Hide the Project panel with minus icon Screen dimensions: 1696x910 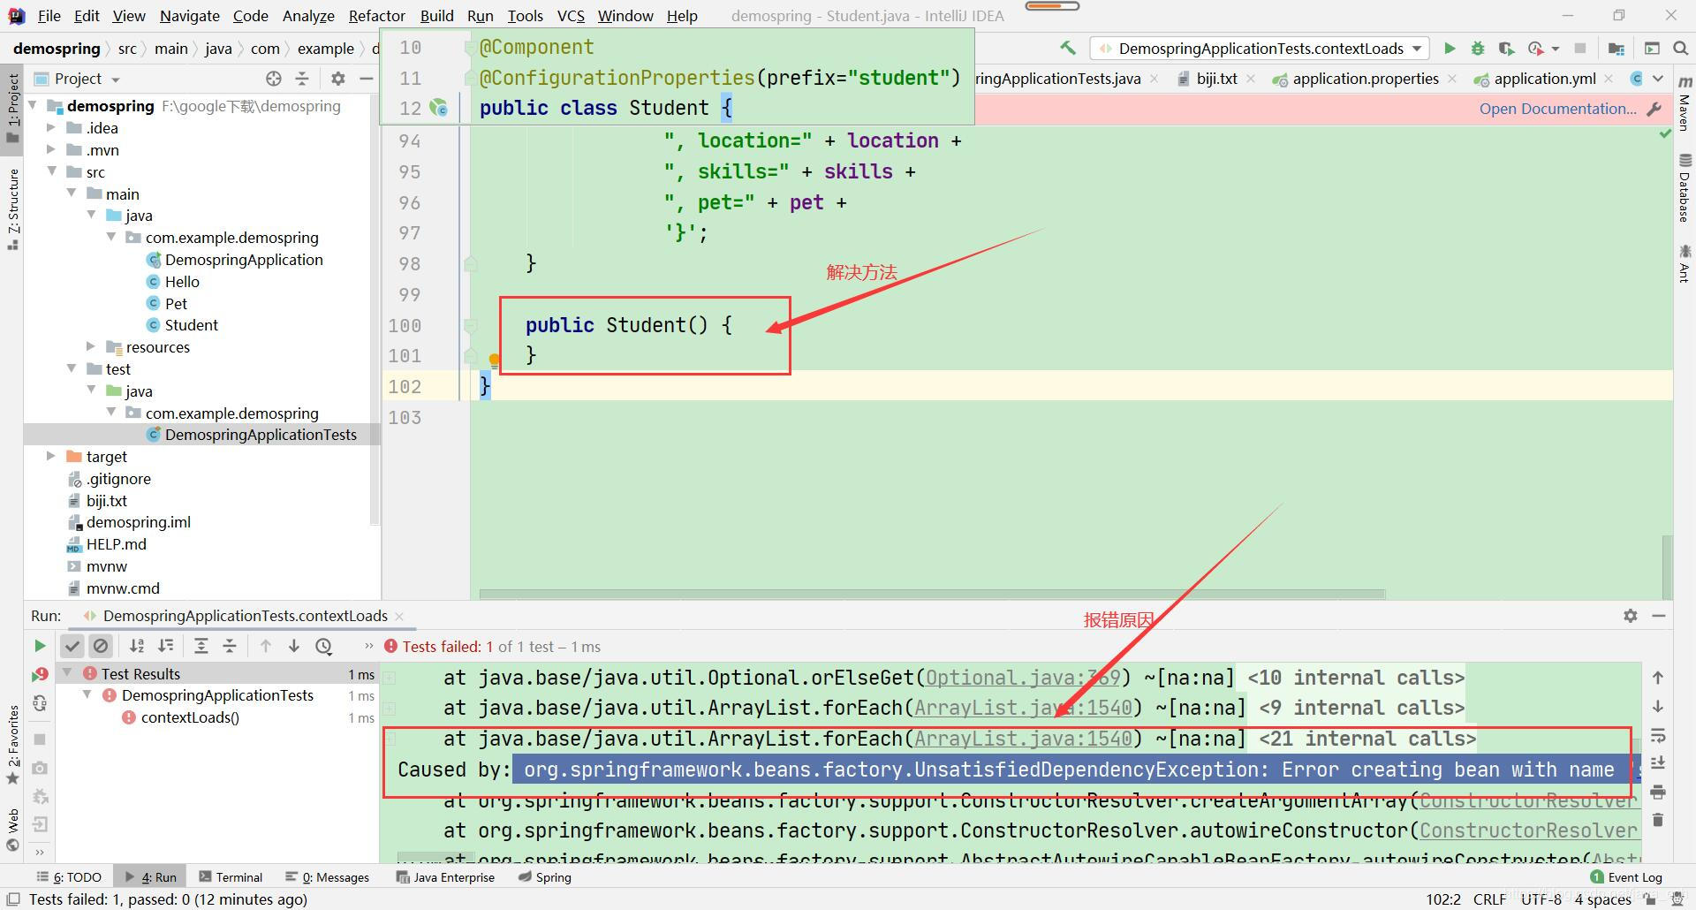(367, 79)
